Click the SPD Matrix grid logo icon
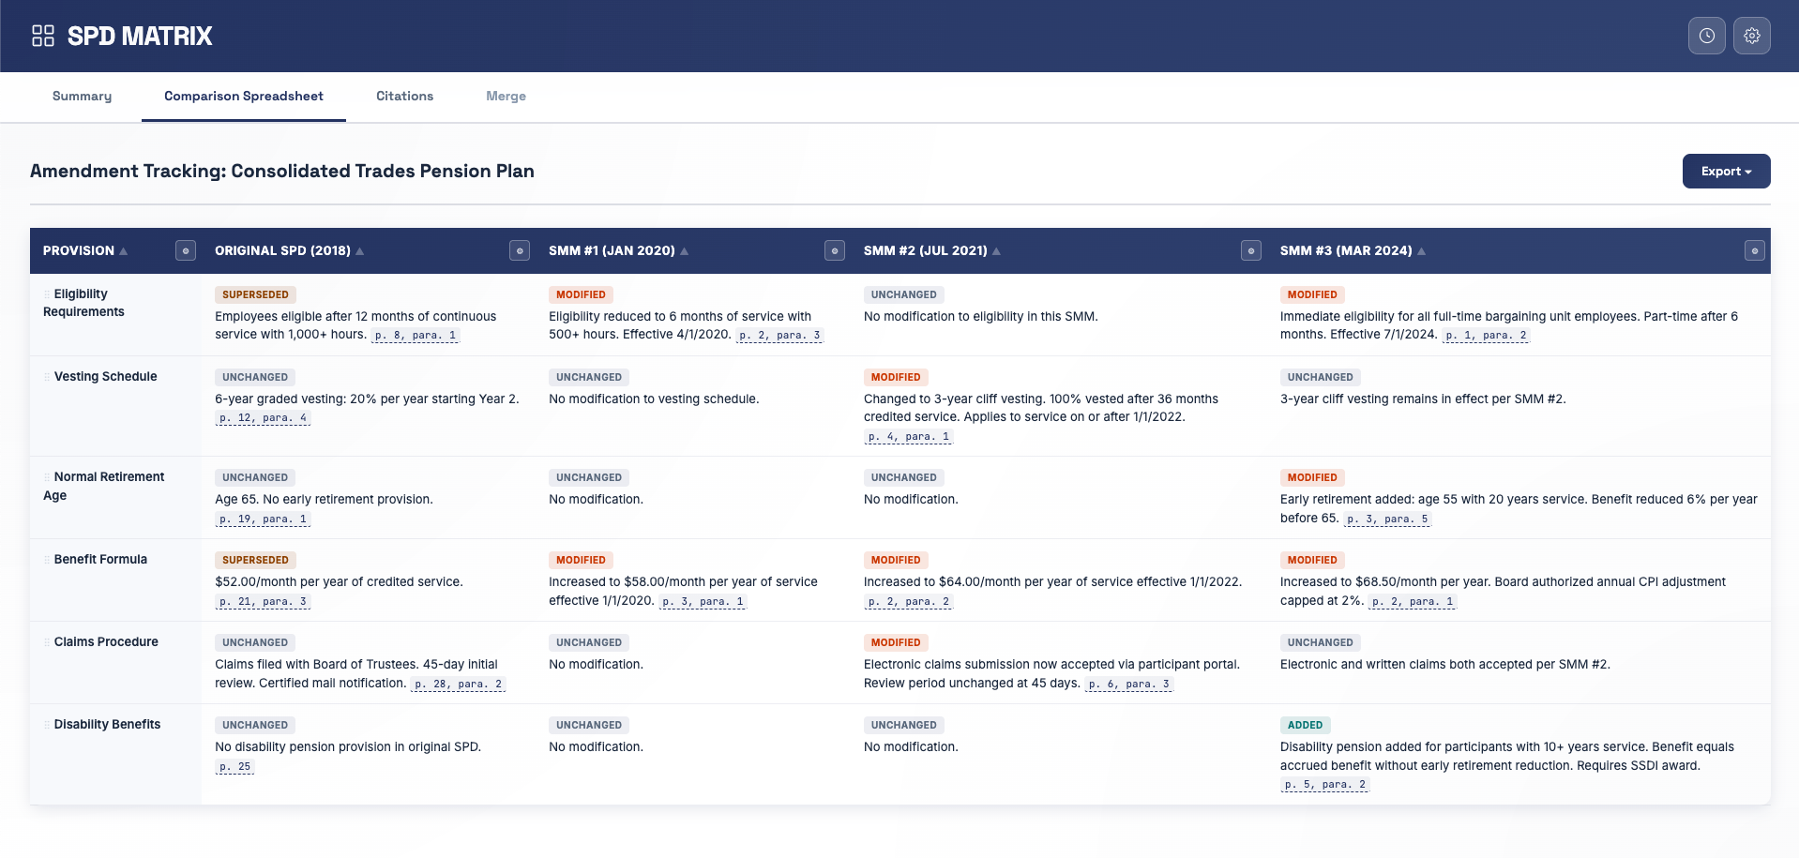Image resolution: width=1799 pixels, height=858 pixels. coord(42,36)
